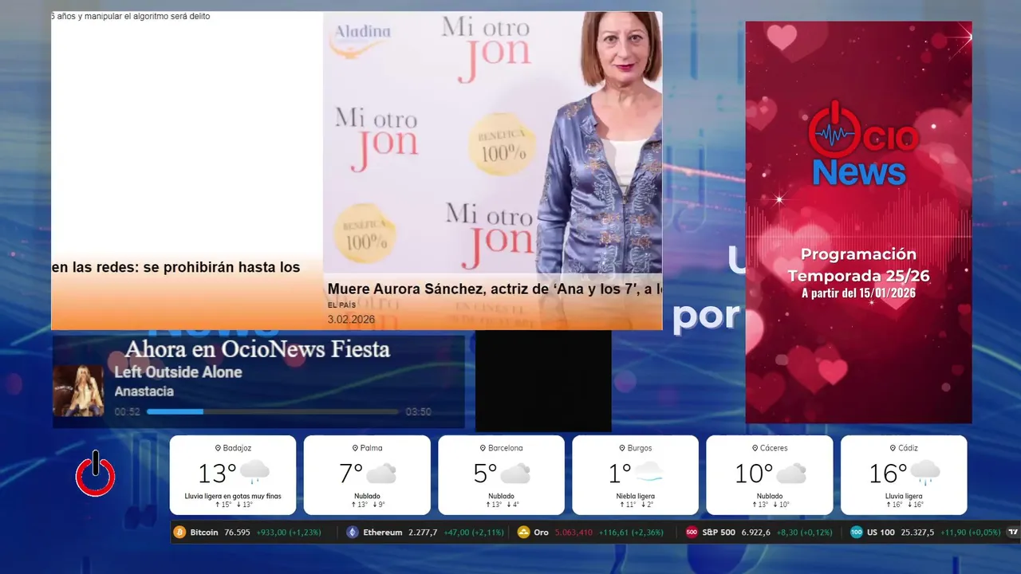The height and width of the screenshot is (574, 1021).
Task: Click the elapsed time '00:52'
Action: 128,412
